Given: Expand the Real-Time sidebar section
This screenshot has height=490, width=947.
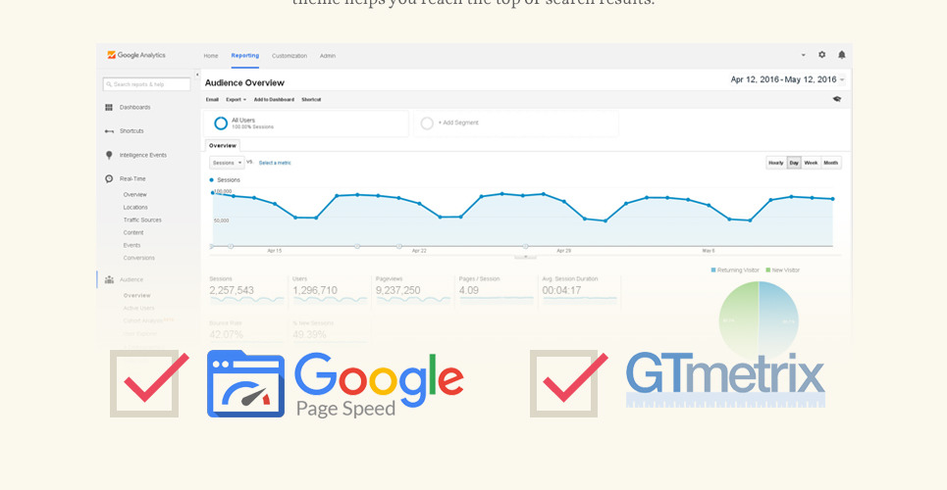Looking at the screenshot, I should 132,179.
